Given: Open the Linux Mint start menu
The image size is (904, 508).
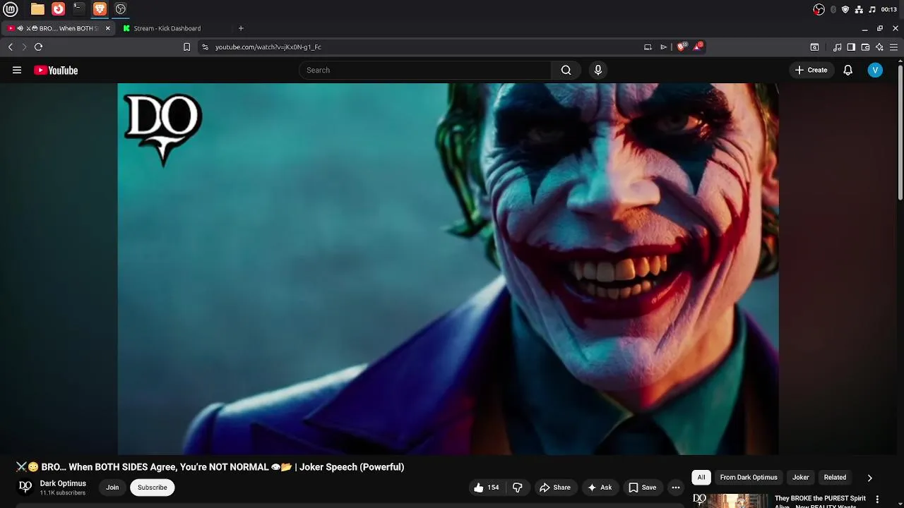Looking at the screenshot, I should point(11,9).
